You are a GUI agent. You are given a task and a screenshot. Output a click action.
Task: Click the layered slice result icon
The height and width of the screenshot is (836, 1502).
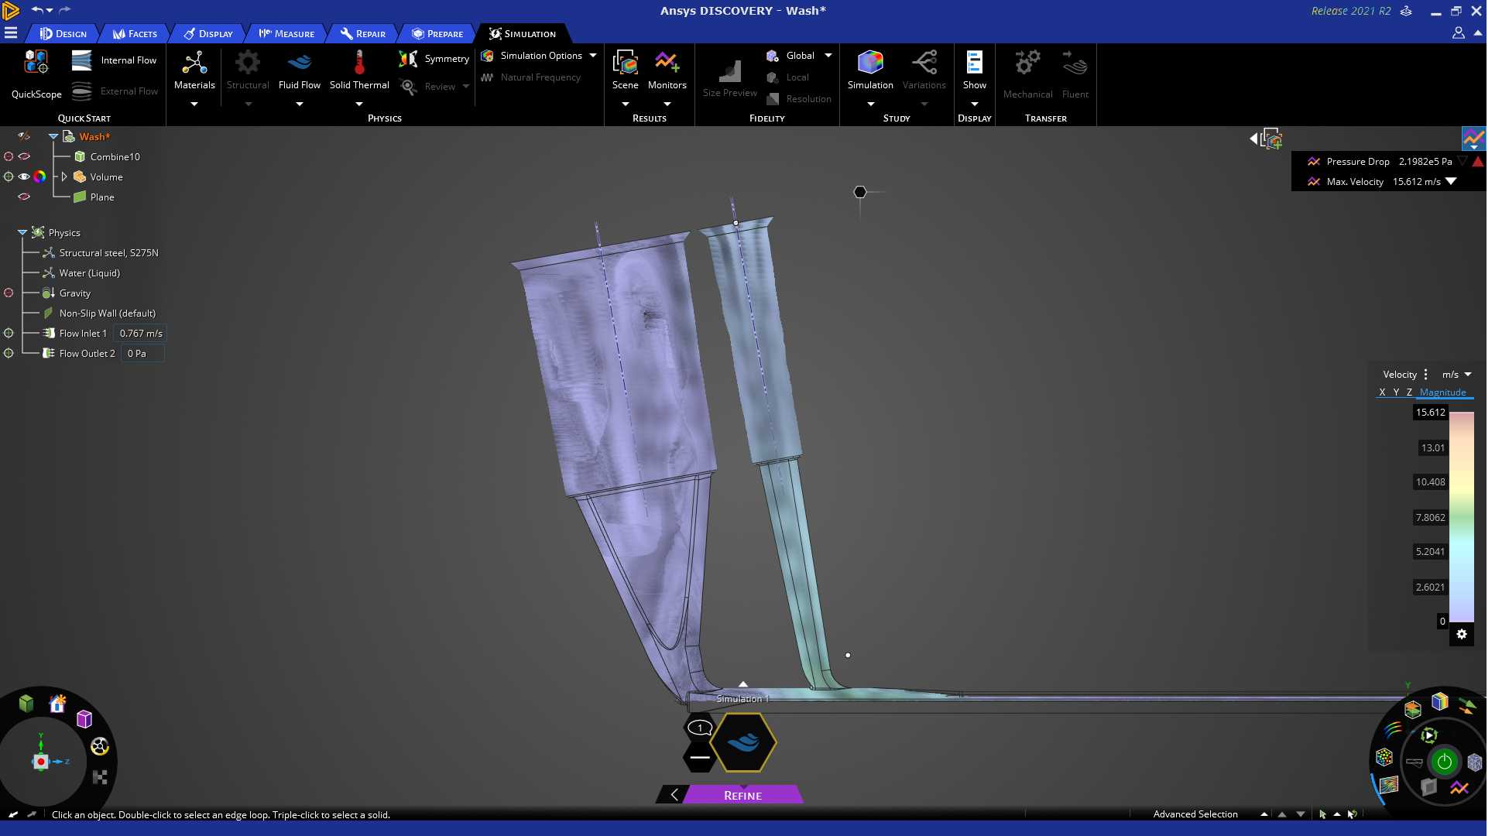pos(1413,709)
